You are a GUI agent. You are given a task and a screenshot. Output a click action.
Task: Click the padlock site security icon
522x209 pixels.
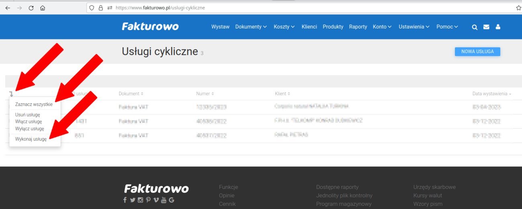pos(101,8)
